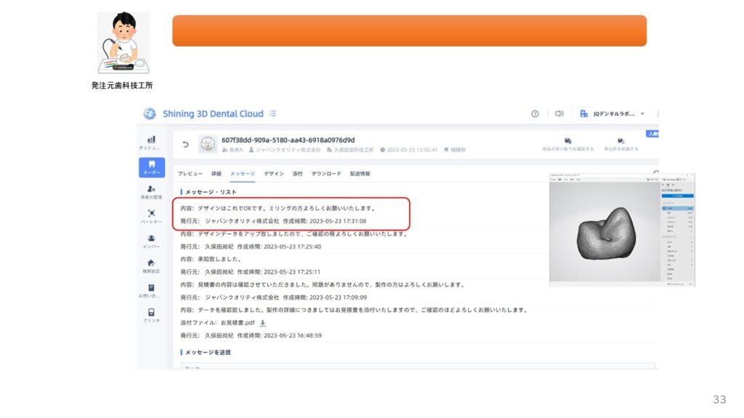Toggle the menu collapse icon beside app title
Viewport: 744px width, 418px height.
(272, 114)
